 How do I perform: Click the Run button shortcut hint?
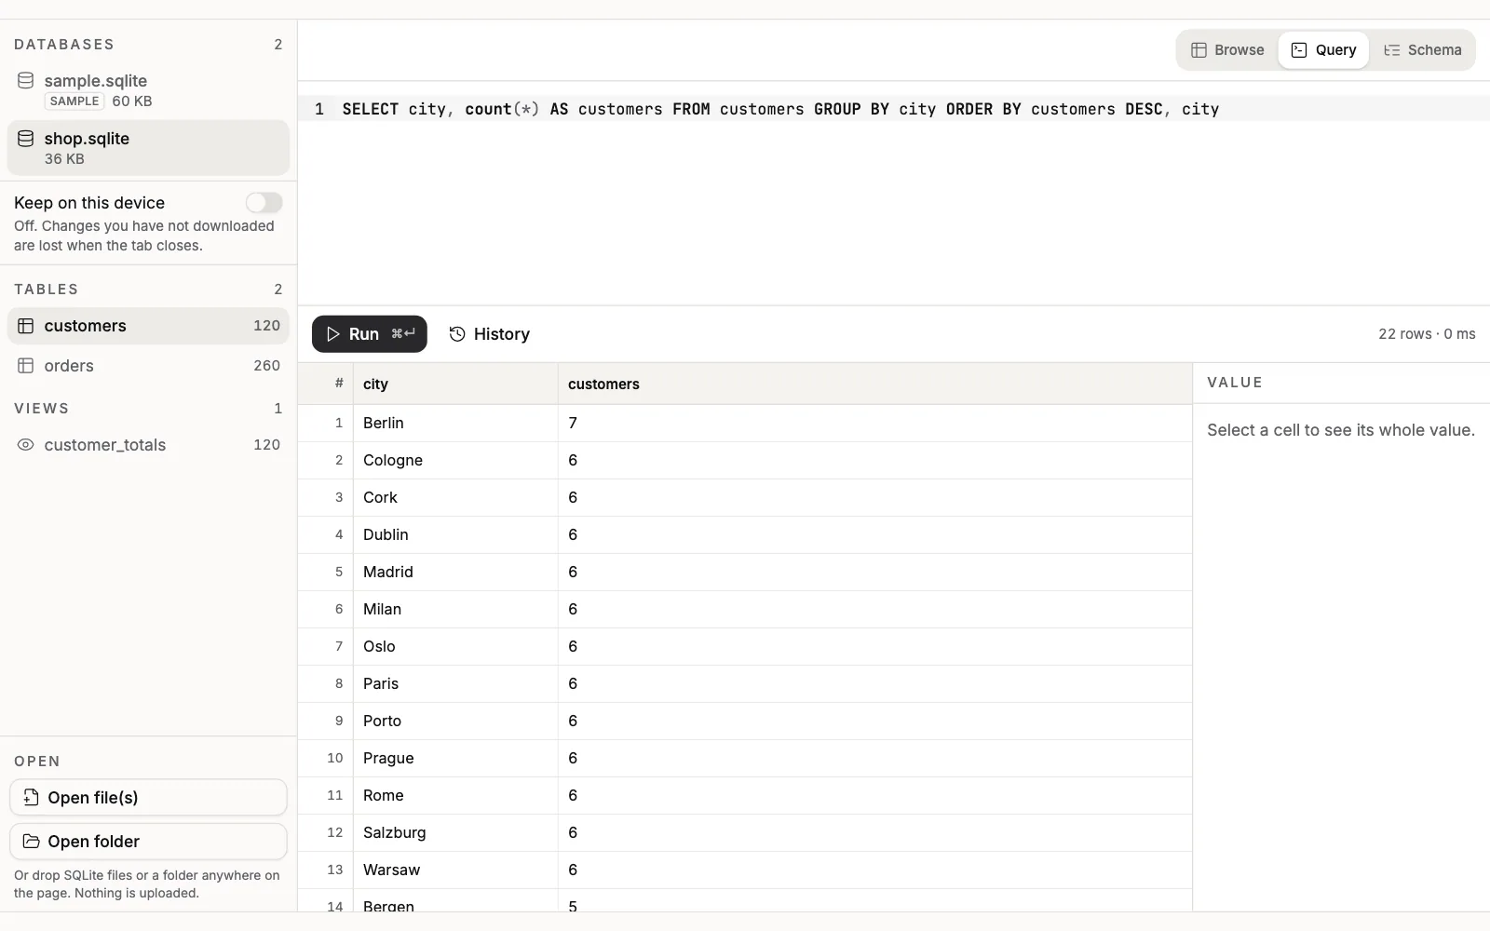pos(403,334)
